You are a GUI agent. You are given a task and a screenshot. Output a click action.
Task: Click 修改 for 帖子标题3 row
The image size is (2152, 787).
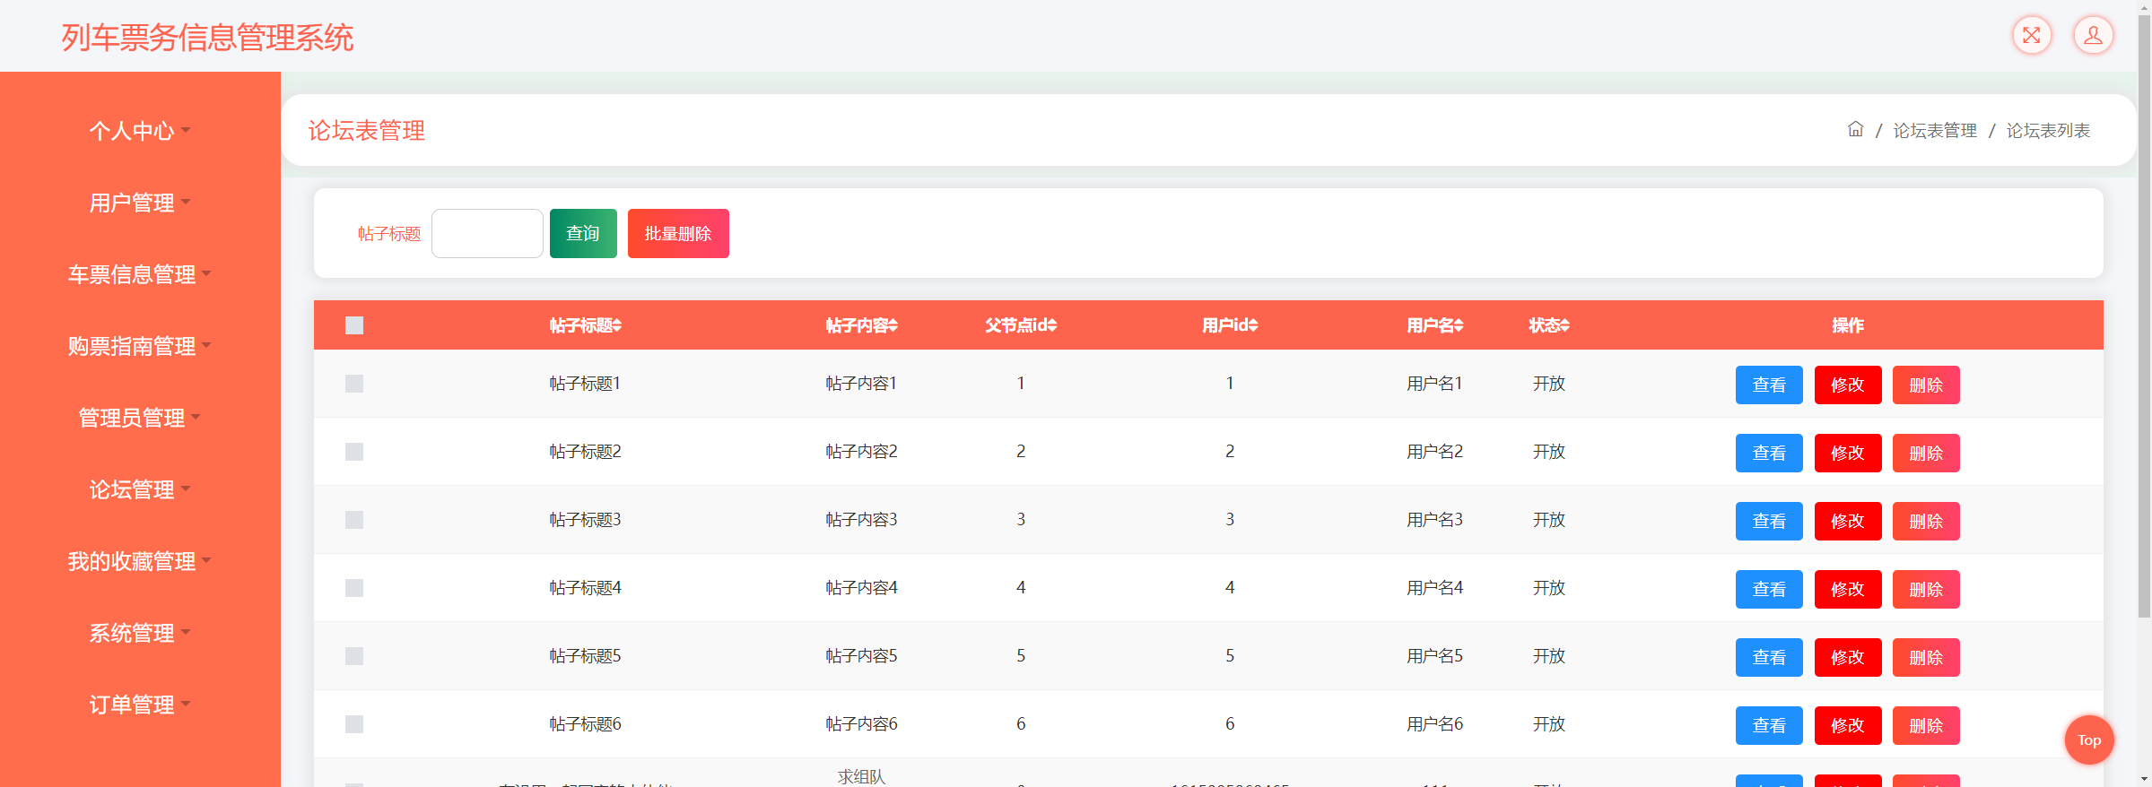(x=1848, y=521)
